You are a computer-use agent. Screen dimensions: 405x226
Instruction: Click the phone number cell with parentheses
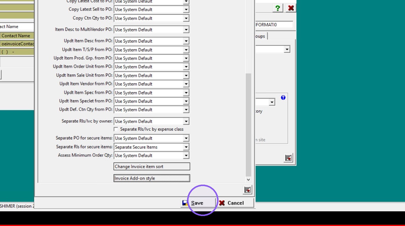pyautogui.click(x=17, y=52)
